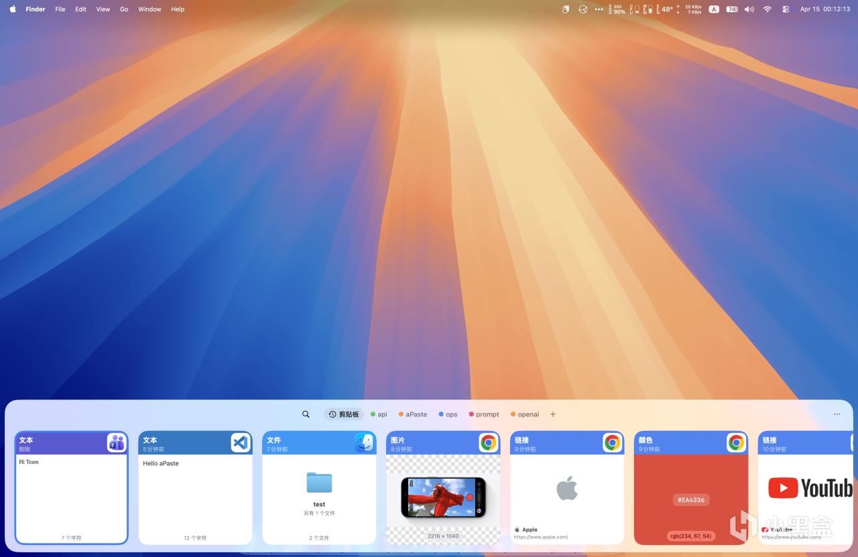Click the battery 74 indicator
Screen dimensions: 858x557
(x=732, y=9)
